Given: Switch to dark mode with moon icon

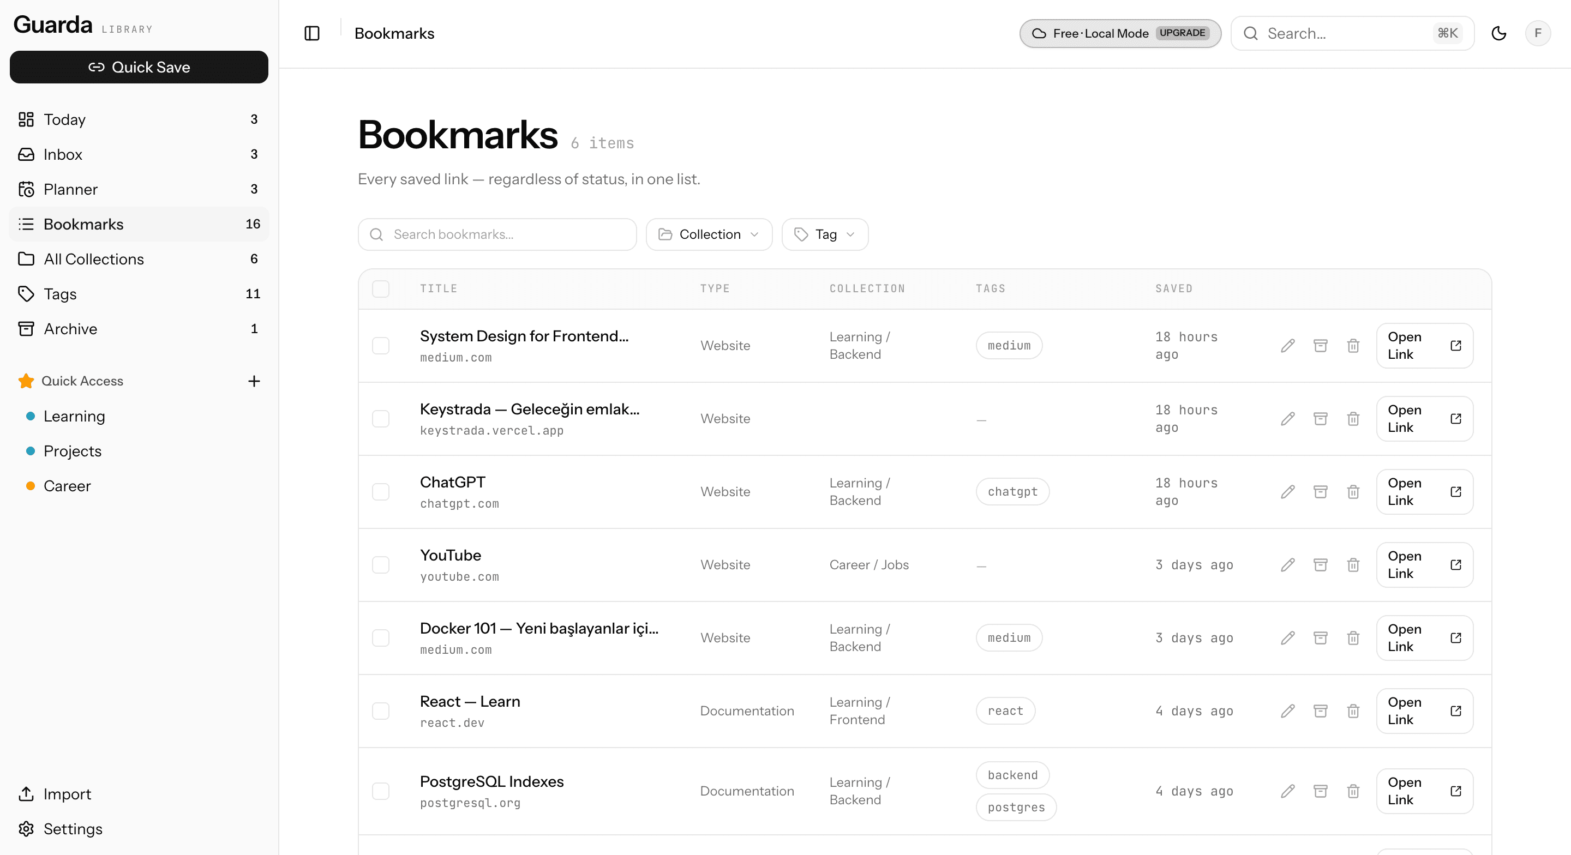Looking at the screenshot, I should point(1498,34).
